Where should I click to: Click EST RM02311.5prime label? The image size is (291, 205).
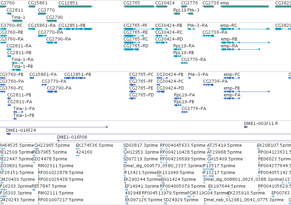pyautogui.click(x=56, y=166)
